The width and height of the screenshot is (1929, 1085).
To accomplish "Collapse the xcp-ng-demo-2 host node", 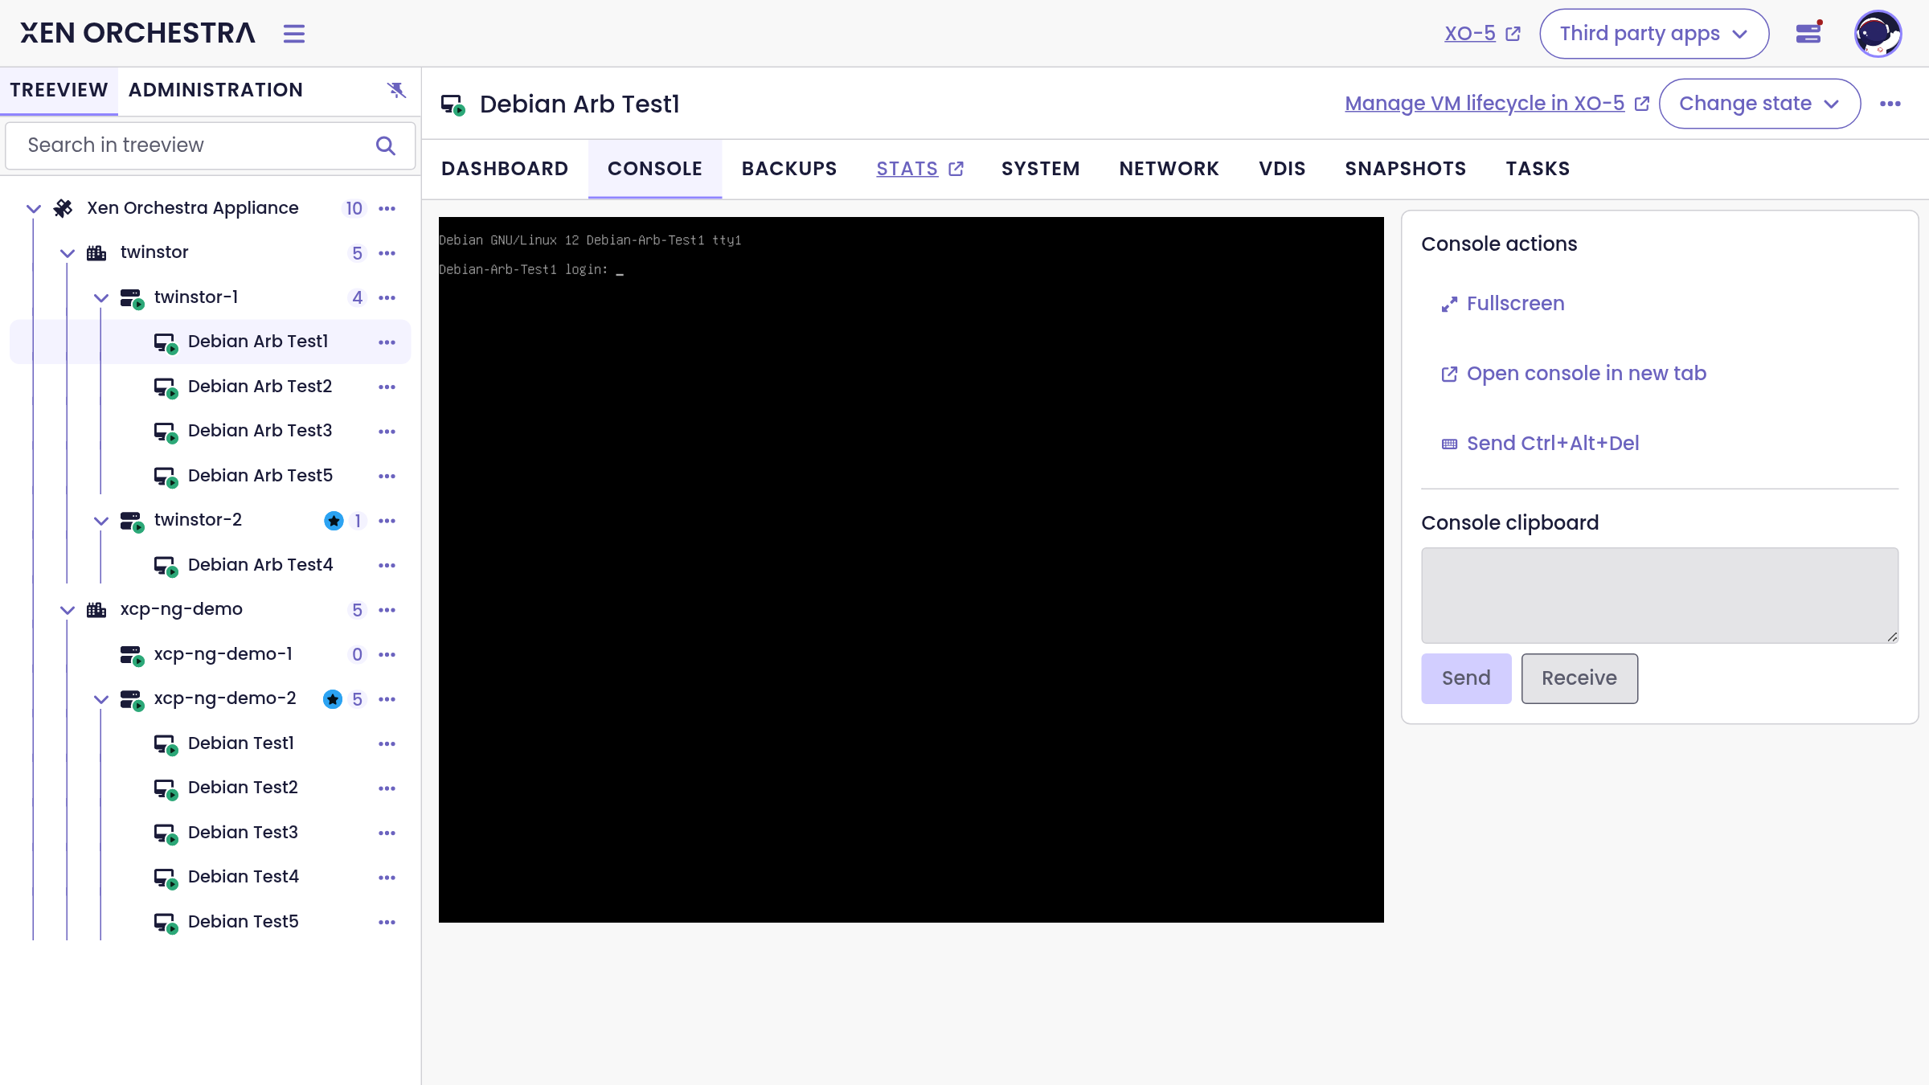I will (101, 699).
